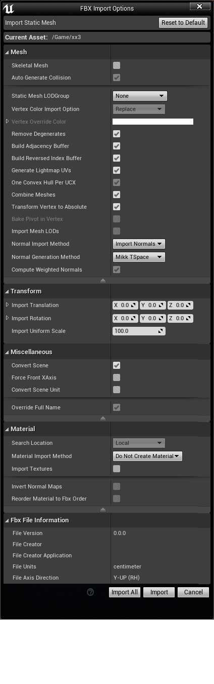The width and height of the screenshot is (214, 684).
Task: Open Search Location dropdown
Action: pyautogui.click(x=139, y=443)
